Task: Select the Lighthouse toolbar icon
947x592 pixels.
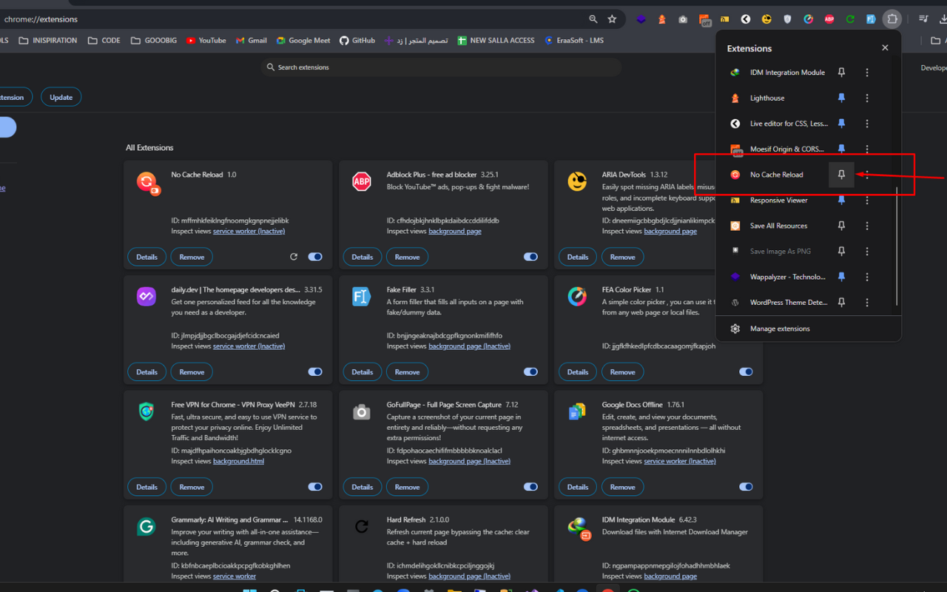Action: coord(661,19)
